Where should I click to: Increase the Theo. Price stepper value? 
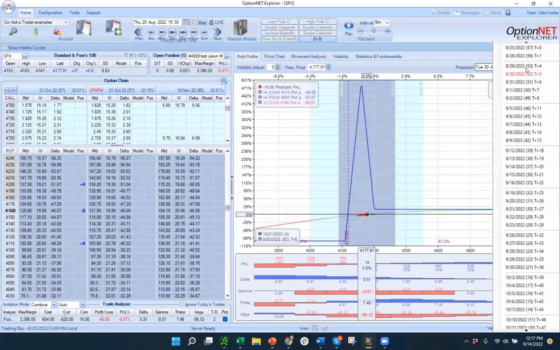(x=329, y=66)
